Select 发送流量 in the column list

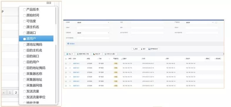click(x=33, y=91)
